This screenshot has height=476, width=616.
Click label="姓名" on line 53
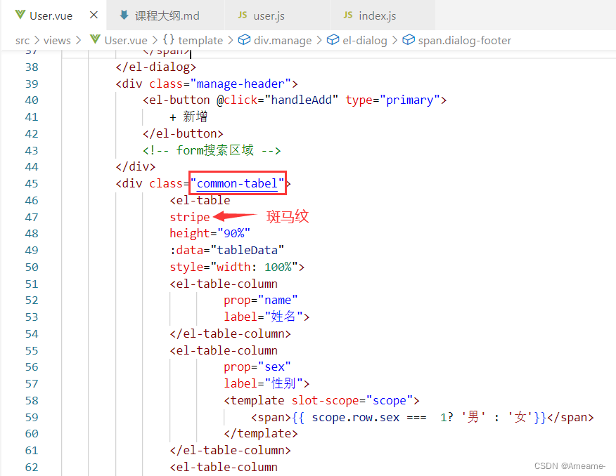(x=264, y=317)
